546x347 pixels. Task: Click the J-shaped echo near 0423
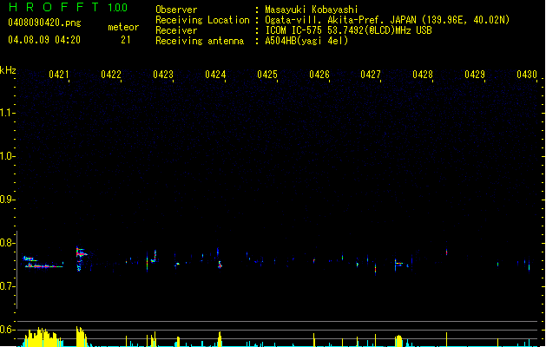pos(154,257)
